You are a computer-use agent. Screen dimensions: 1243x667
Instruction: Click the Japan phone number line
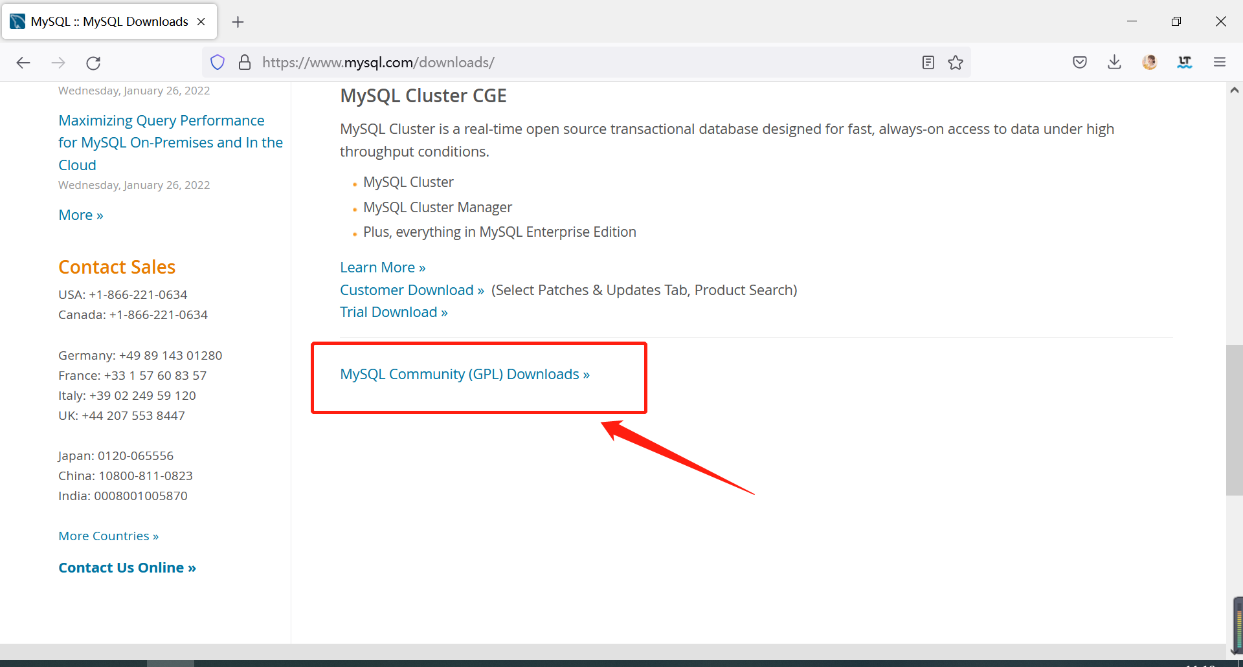coord(116,455)
